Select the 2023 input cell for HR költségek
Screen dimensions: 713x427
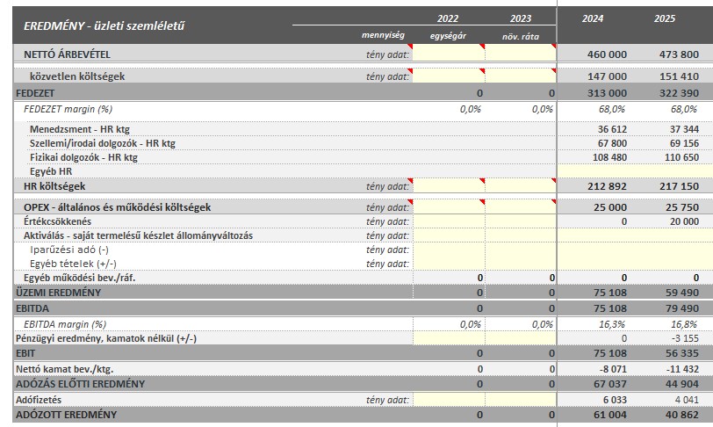521,185
